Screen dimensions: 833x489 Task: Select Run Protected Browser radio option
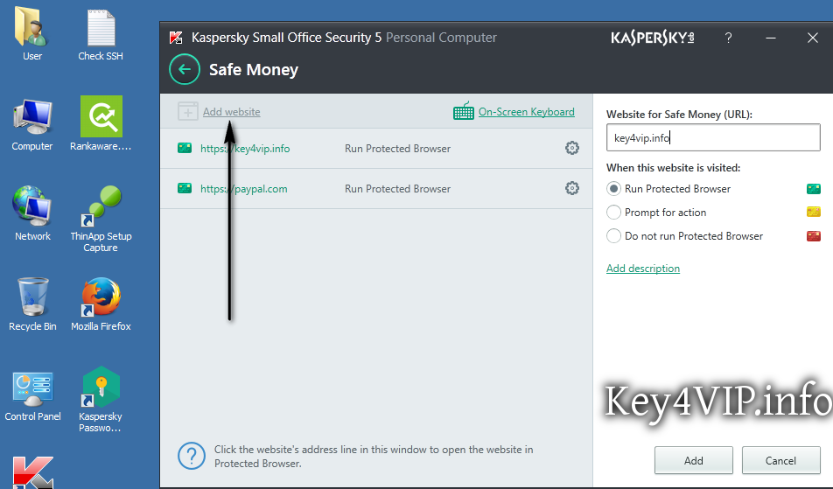(x=613, y=188)
